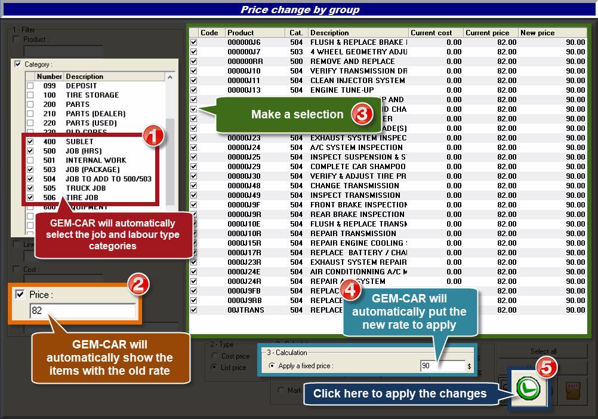Select the CLEAN INJECTOR SYSTEM description cell
The height and width of the screenshot is (419, 598).
(x=357, y=80)
